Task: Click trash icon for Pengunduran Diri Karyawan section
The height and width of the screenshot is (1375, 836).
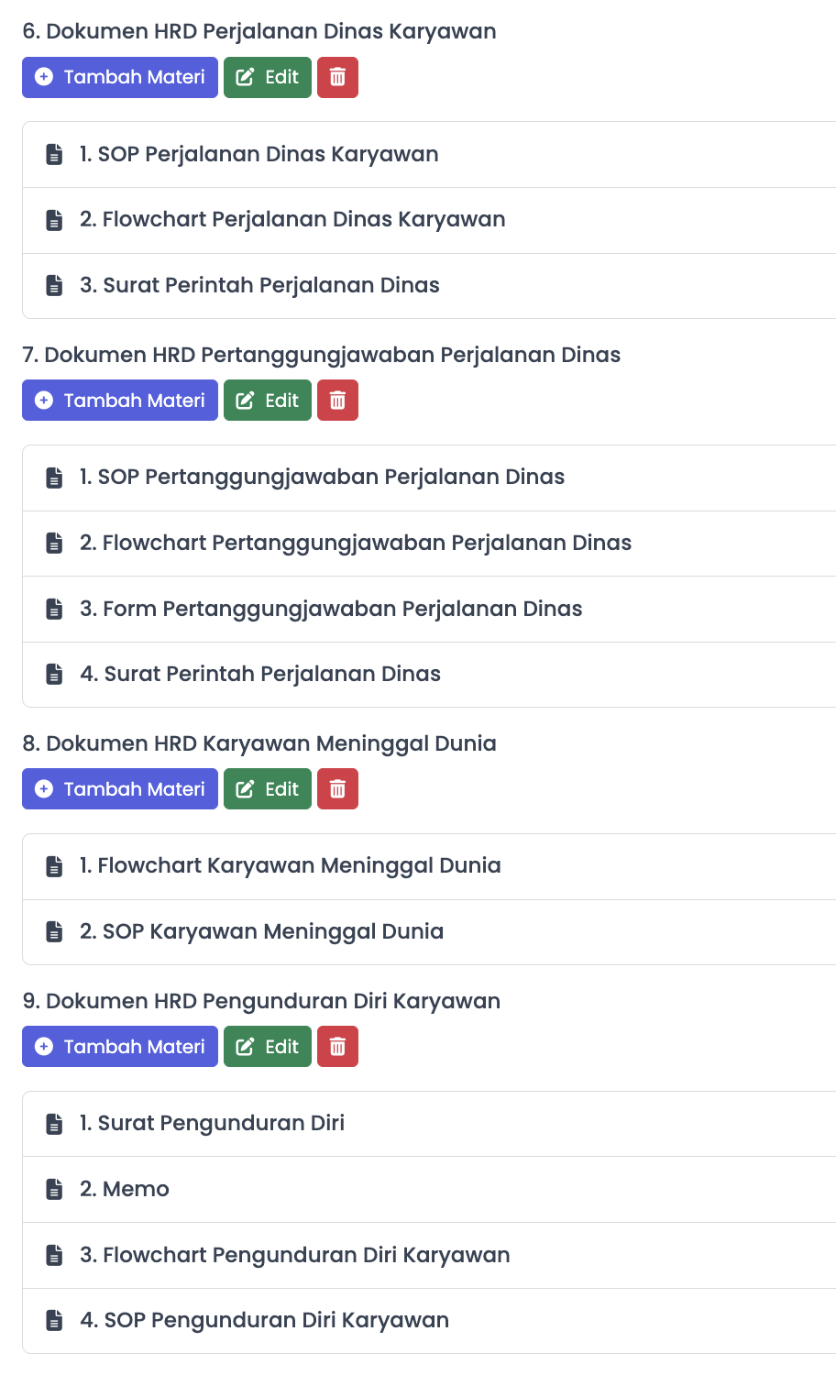Action: click(x=337, y=1047)
